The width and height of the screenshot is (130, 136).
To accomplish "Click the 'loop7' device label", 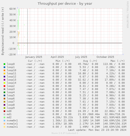I will pyautogui.click(x=11, y=102).
